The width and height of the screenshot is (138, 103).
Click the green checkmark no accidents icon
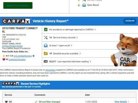[46, 30]
